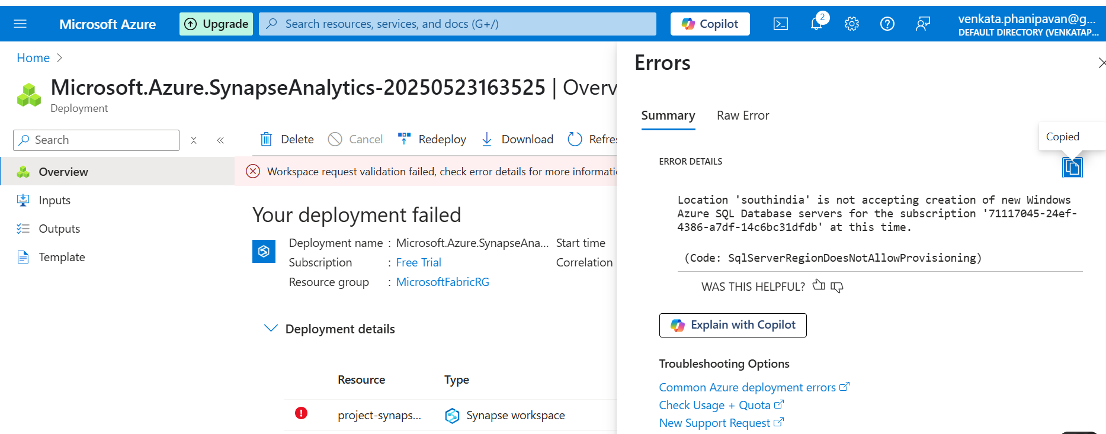The height and width of the screenshot is (434, 1106).
Task: Click the Refresh toolbar button
Action: click(x=592, y=139)
